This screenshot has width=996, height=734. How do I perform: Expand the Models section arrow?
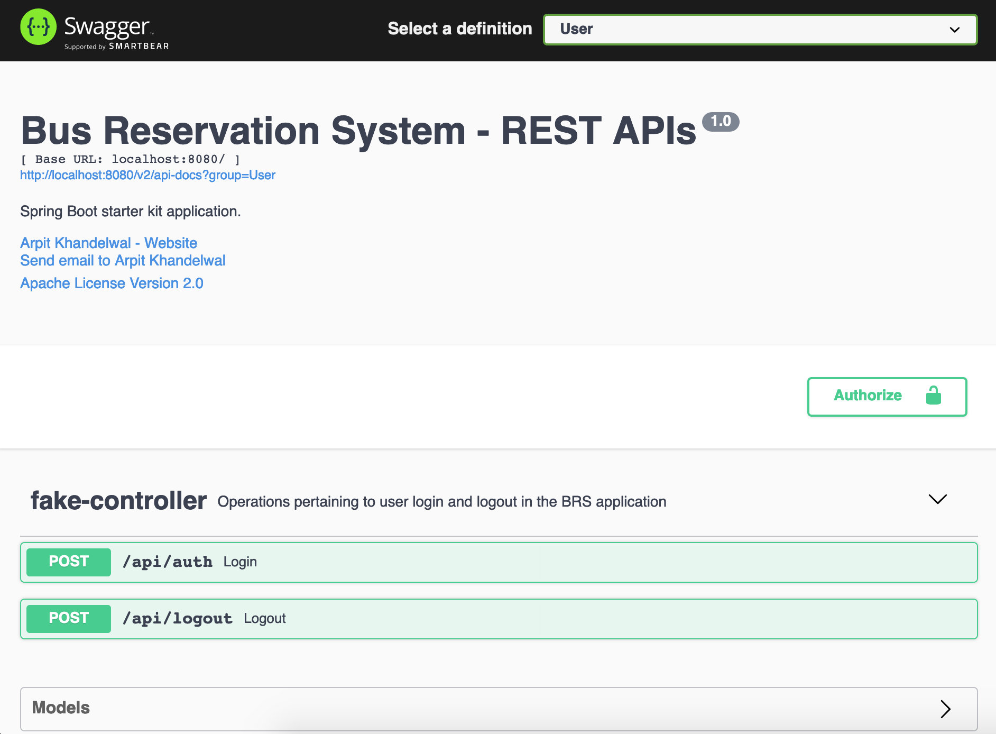945,709
